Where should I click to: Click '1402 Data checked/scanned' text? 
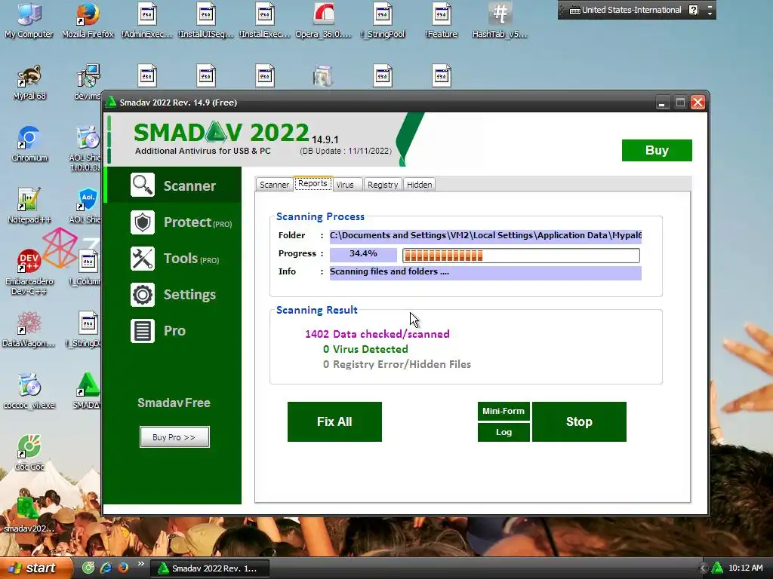[377, 334]
